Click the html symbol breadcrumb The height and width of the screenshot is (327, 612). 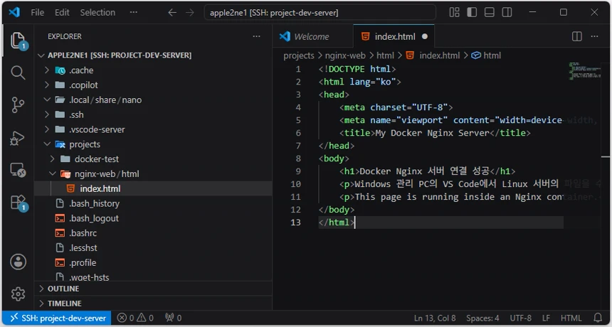click(x=486, y=55)
